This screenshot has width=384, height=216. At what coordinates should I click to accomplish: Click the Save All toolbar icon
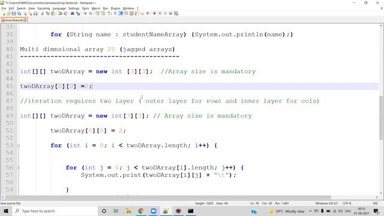(x=19, y=13)
